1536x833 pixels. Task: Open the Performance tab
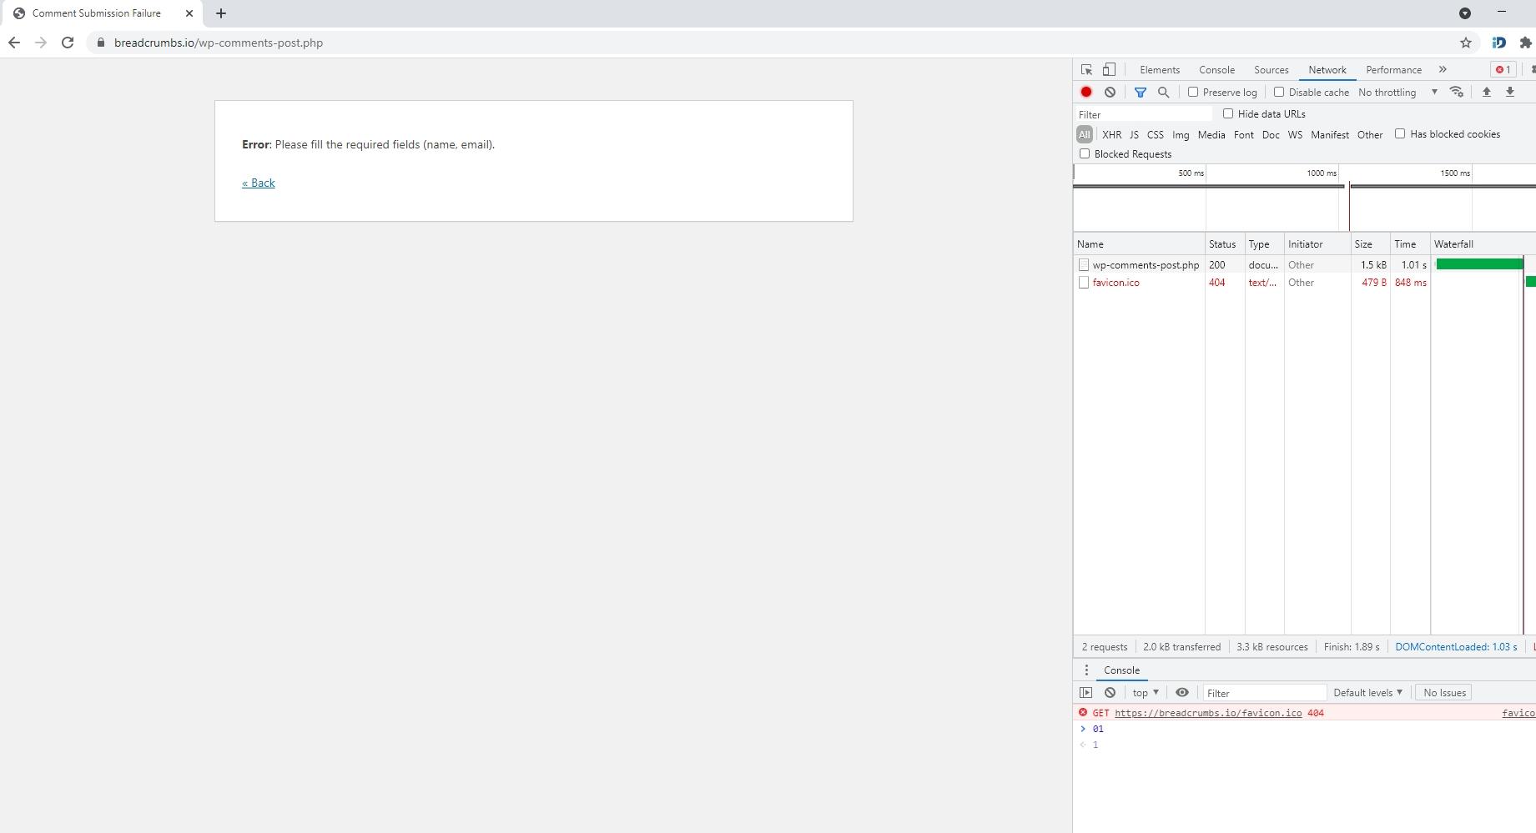tap(1394, 70)
